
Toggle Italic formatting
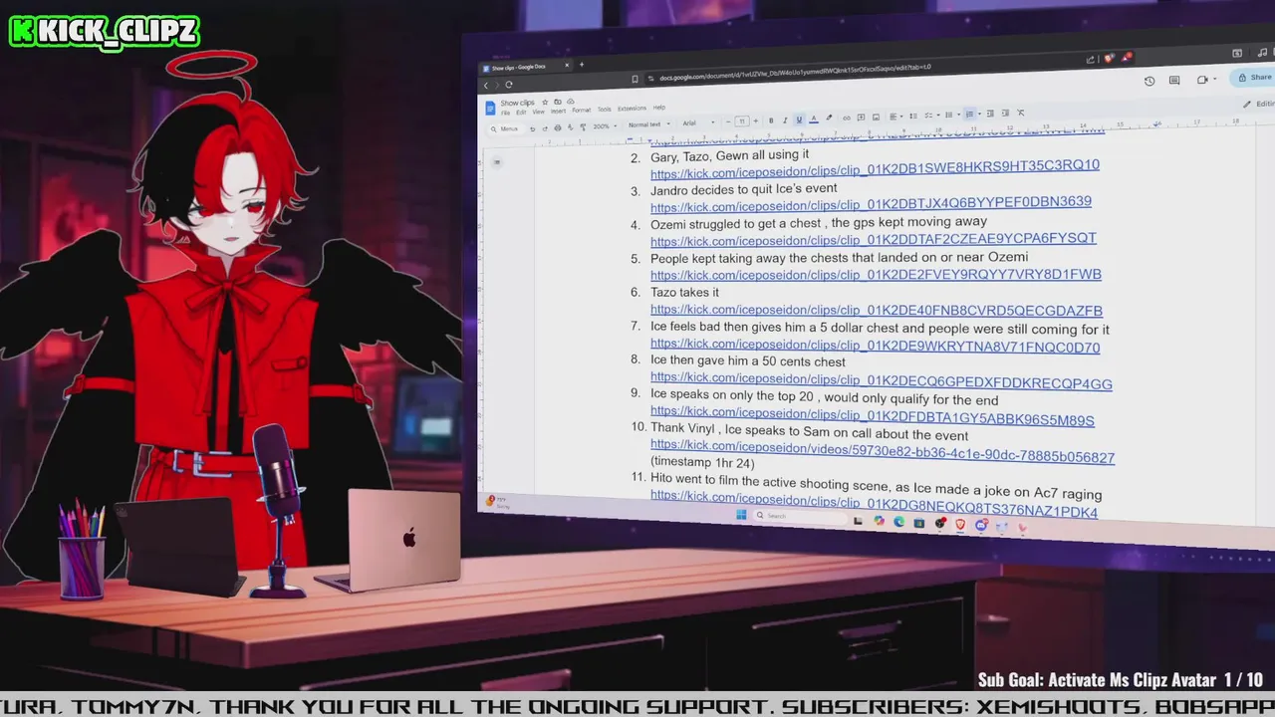785,120
